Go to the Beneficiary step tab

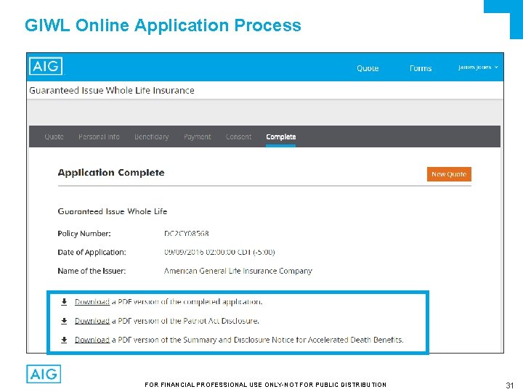tap(151, 136)
